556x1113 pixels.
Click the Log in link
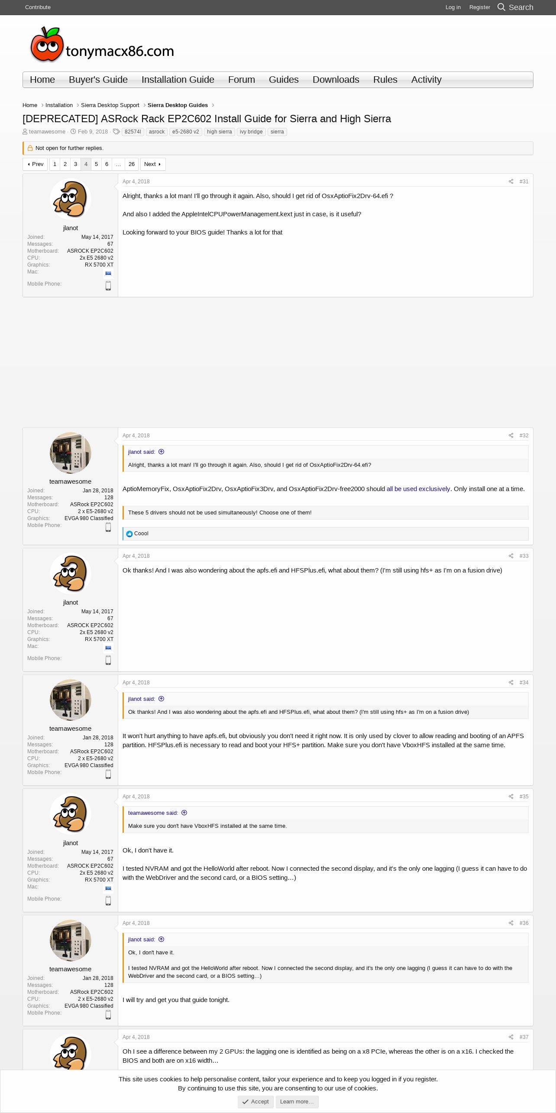(453, 7)
